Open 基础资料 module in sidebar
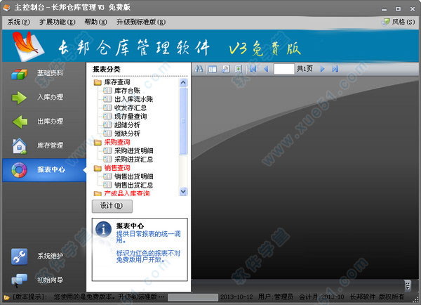Viewport: 421px width, 305px height. (44, 73)
